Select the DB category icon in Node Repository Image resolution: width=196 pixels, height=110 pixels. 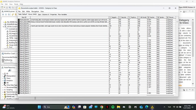click(5, 83)
